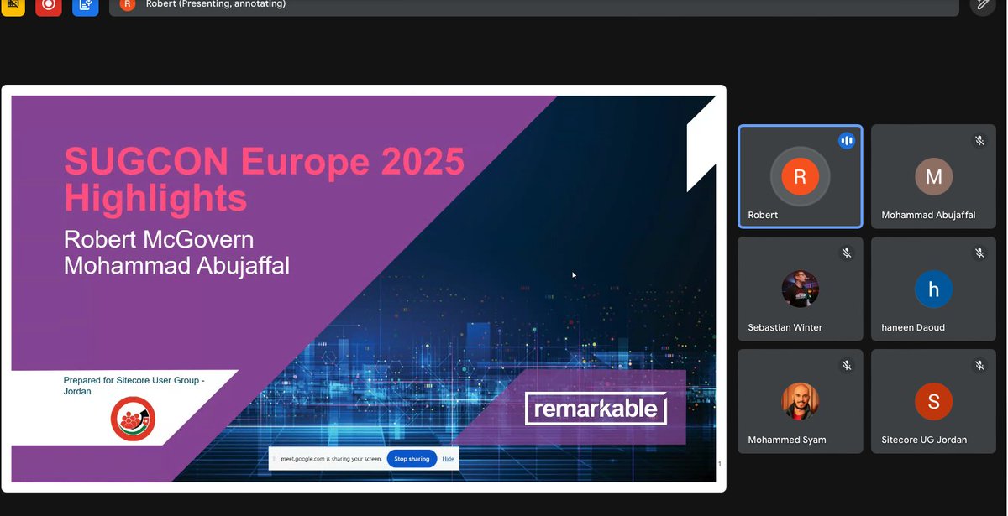1008x516 pixels.
Task: Click the Mohammad Abujaffal name on slide
Action: click(176, 266)
